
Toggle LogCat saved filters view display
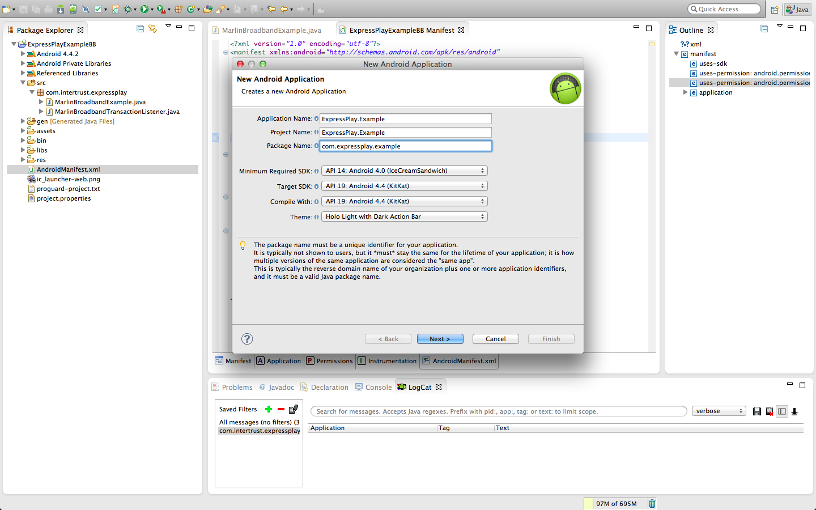pos(782,411)
